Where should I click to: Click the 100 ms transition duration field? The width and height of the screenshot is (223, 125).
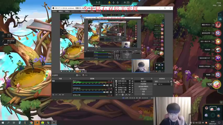point(164,84)
